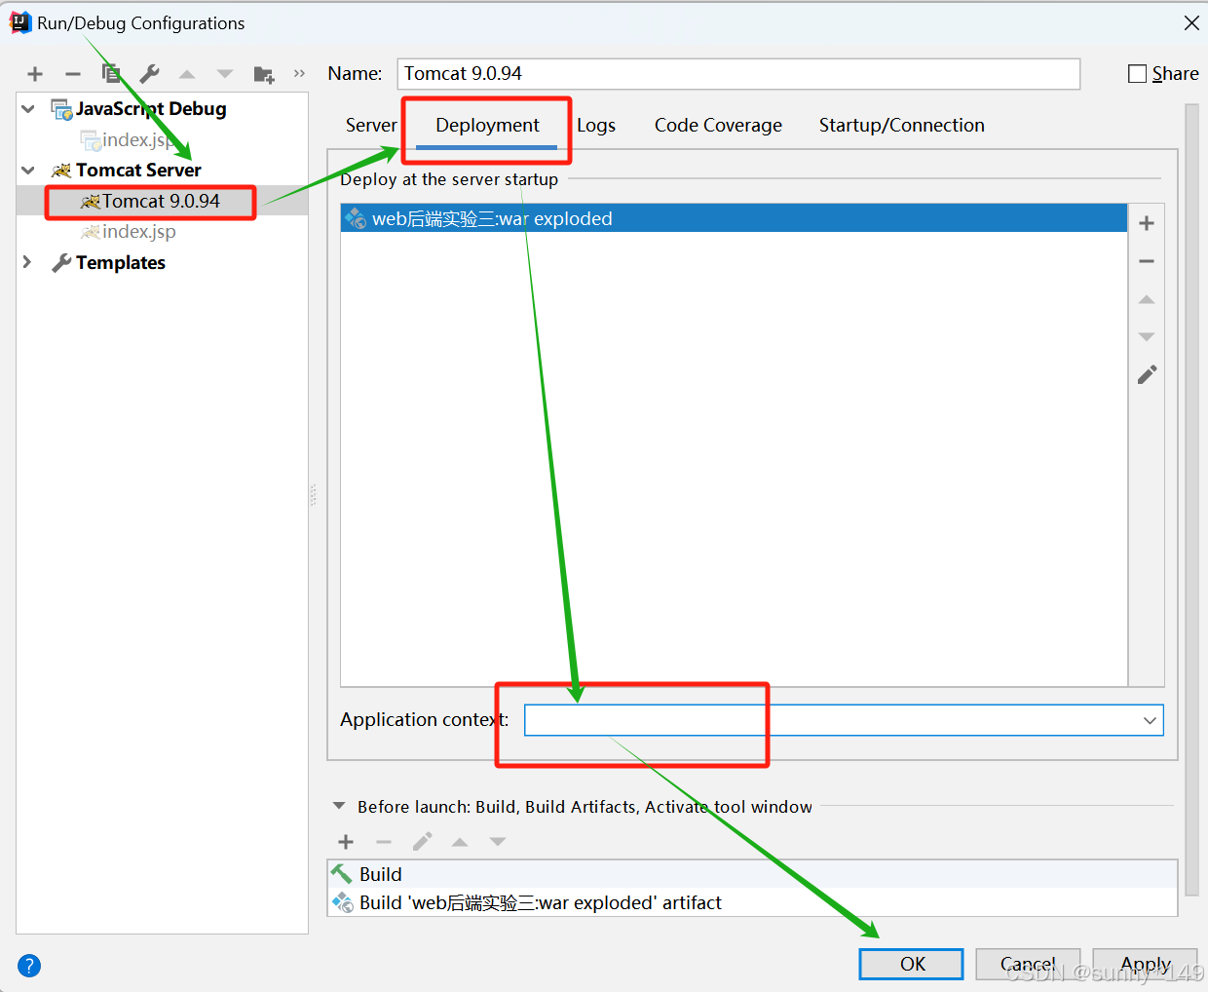Collapse the Before launch section

click(x=339, y=806)
